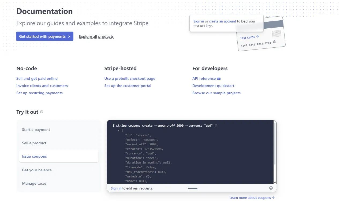
Task: Click the "object": "coupon" line
Action: (142, 140)
